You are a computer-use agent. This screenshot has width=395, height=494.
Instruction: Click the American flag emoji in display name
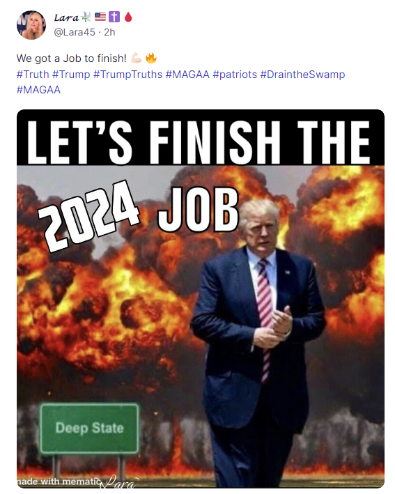click(100, 17)
